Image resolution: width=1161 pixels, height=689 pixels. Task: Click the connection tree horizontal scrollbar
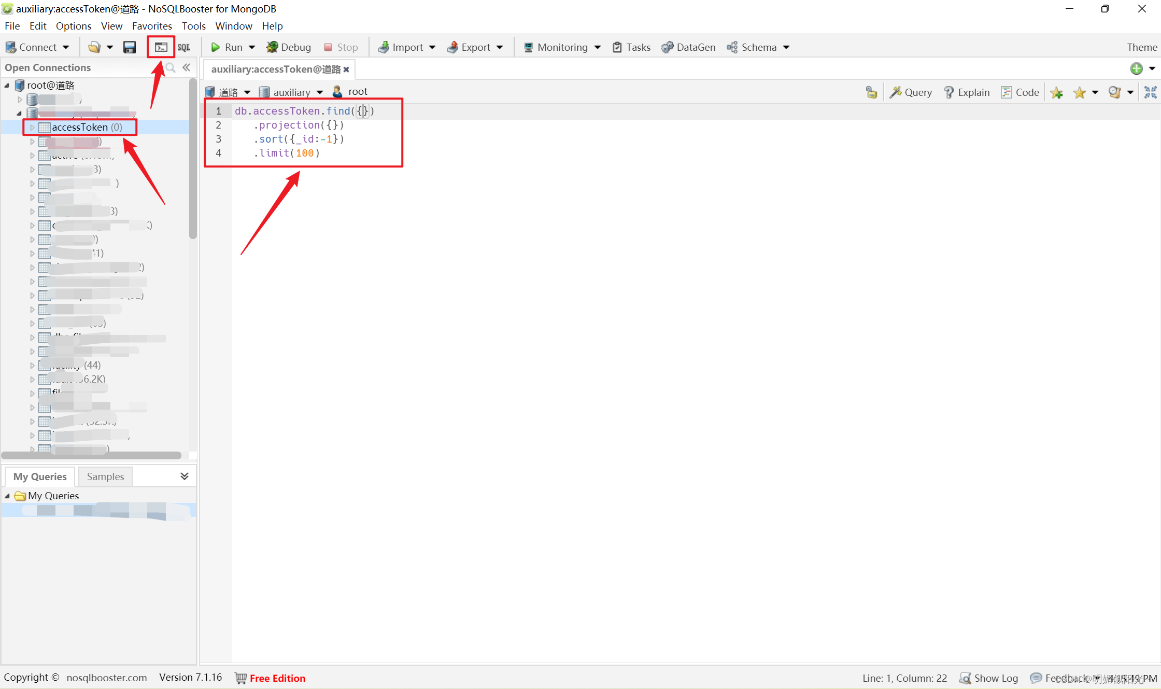tap(91, 455)
